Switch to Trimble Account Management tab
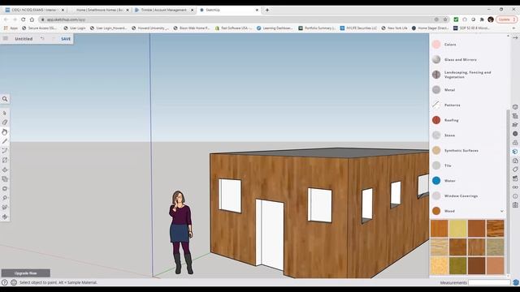The width and height of the screenshot is (520, 292). (164, 10)
